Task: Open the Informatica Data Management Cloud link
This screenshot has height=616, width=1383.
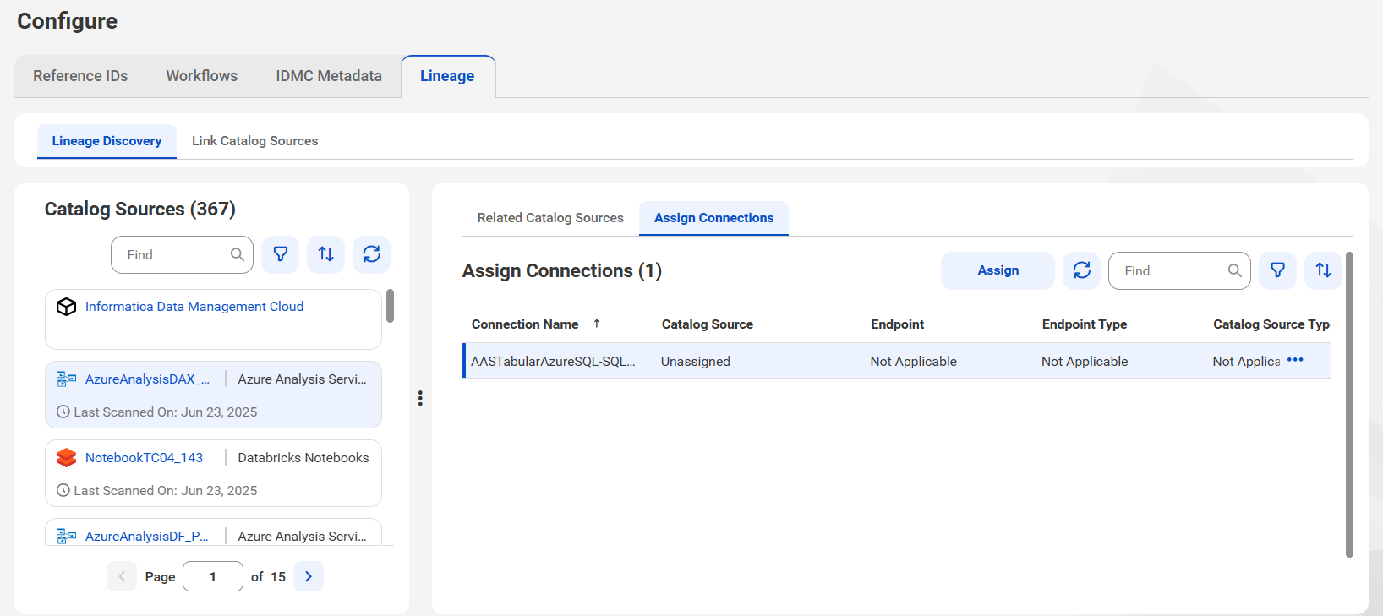Action: (194, 307)
